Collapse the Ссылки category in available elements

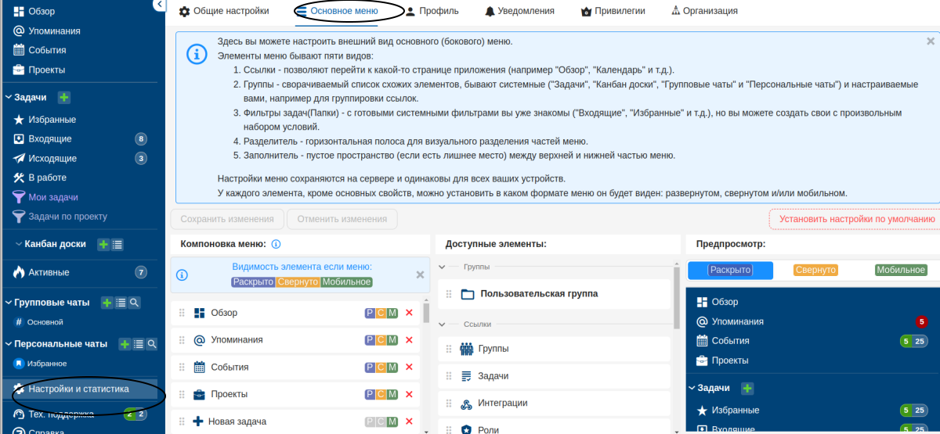tap(443, 323)
